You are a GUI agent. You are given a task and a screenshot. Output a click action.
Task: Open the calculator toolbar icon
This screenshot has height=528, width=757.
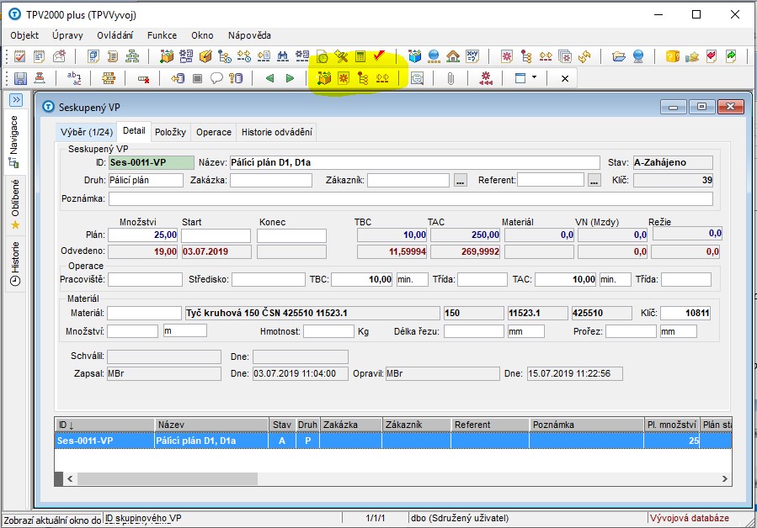click(360, 56)
